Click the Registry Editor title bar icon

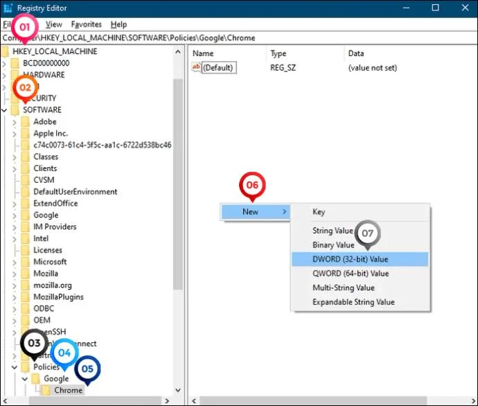(8, 8)
